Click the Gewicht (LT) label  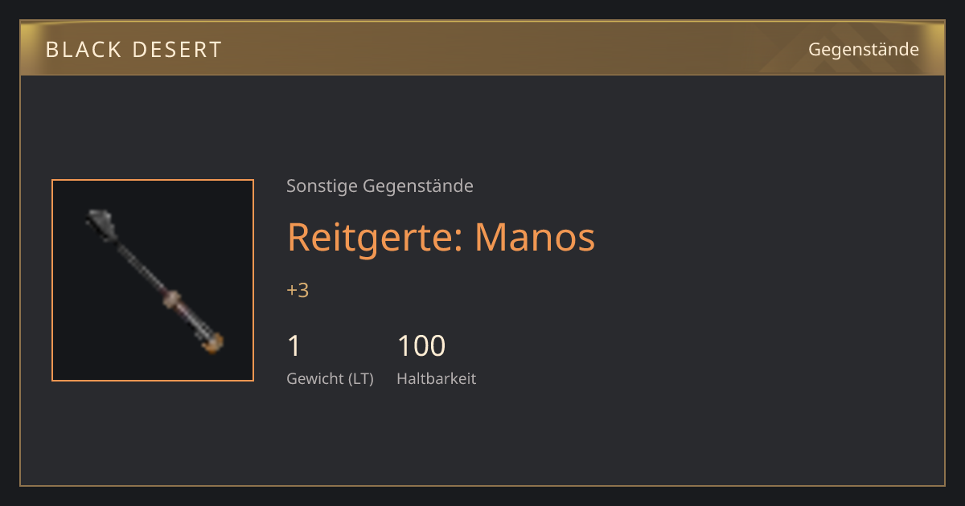[330, 379]
